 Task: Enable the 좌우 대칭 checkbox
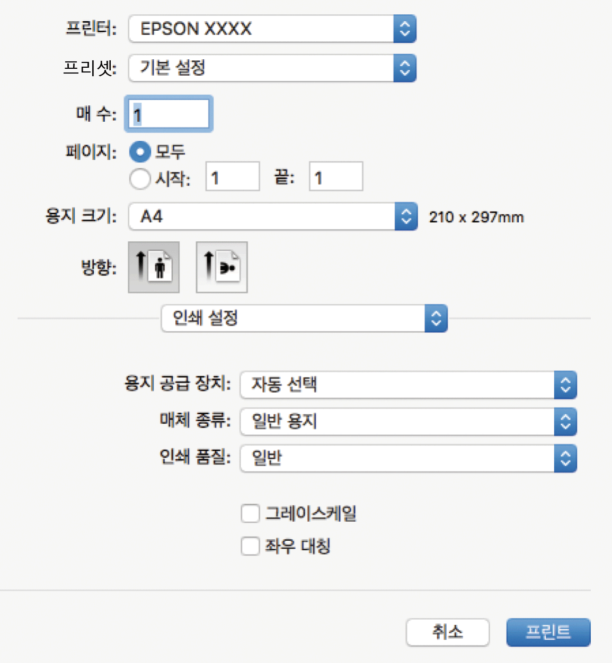click(x=250, y=546)
